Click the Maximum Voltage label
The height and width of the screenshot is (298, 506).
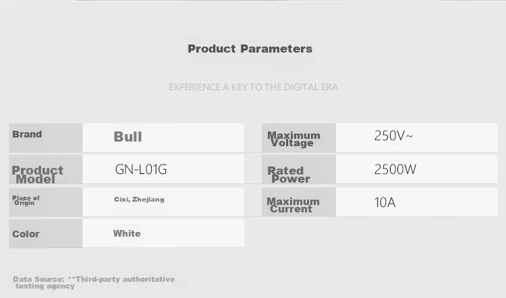tap(293, 139)
